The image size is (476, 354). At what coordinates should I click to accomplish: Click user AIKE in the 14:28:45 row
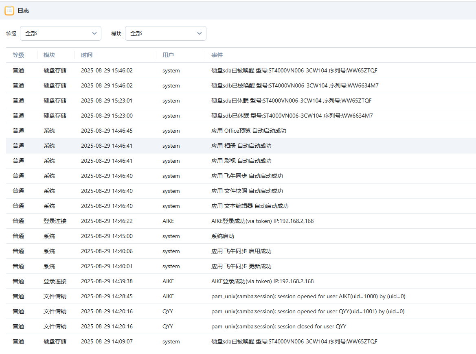coord(168,296)
